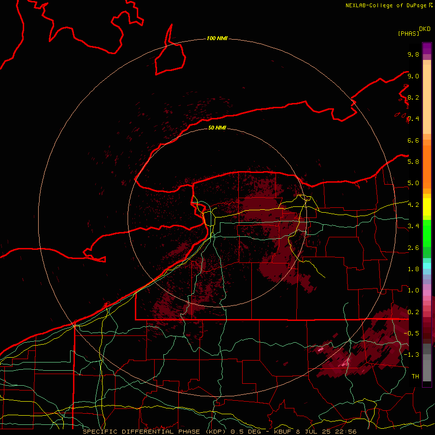Click the 9.8 value on the scale
The width and height of the screenshot is (435, 435).
click(x=413, y=54)
